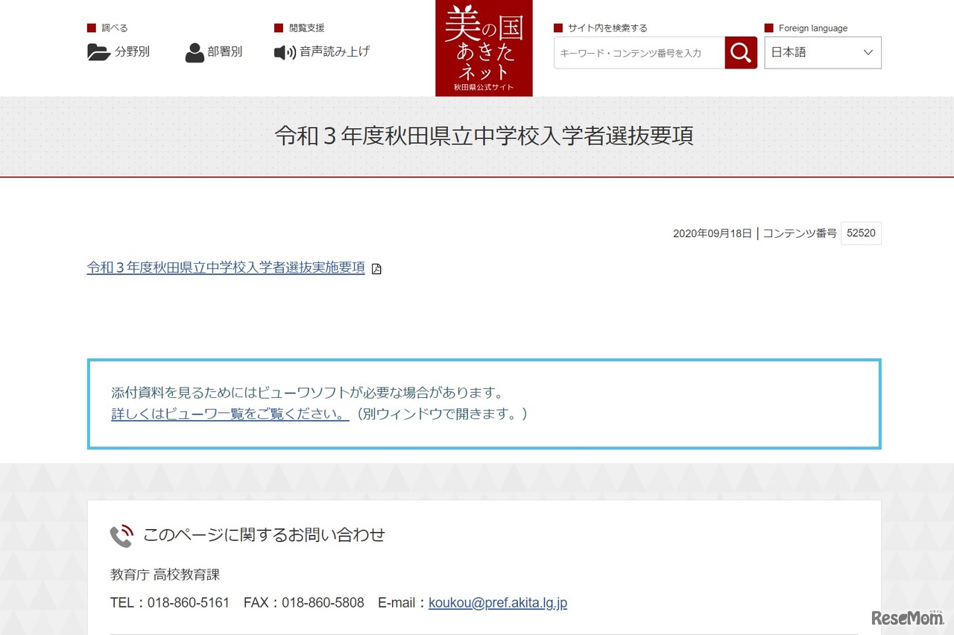Click inside the keyword search input field

click(637, 52)
